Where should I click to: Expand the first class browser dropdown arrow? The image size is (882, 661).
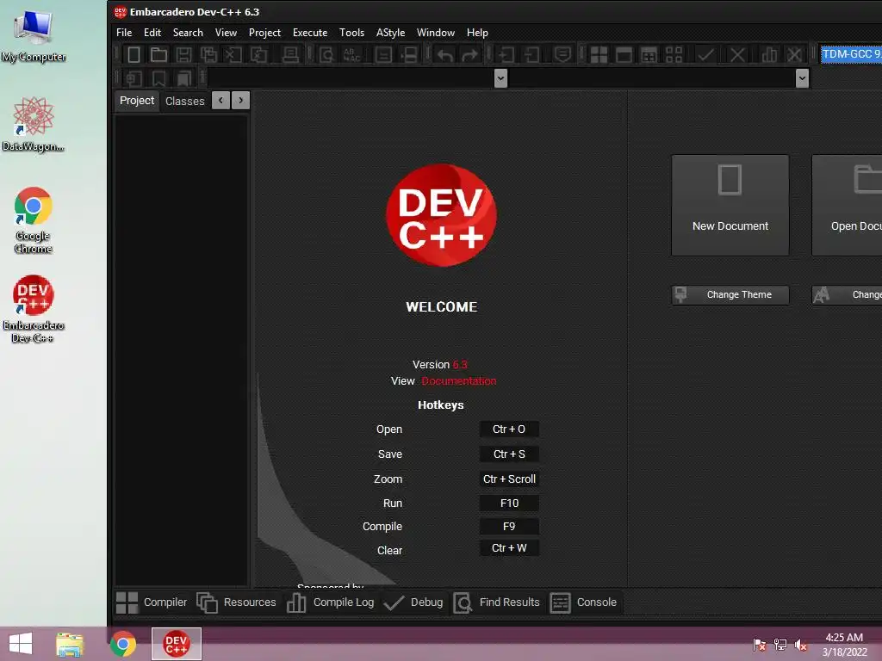point(500,78)
